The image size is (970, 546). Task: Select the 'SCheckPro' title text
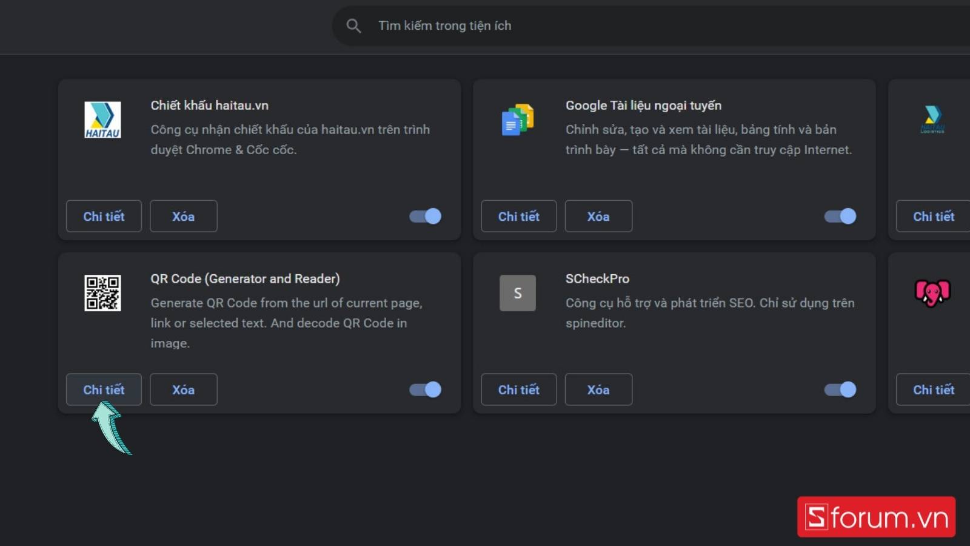click(597, 278)
